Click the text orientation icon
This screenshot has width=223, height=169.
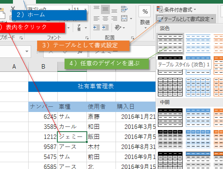tap(118, 27)
